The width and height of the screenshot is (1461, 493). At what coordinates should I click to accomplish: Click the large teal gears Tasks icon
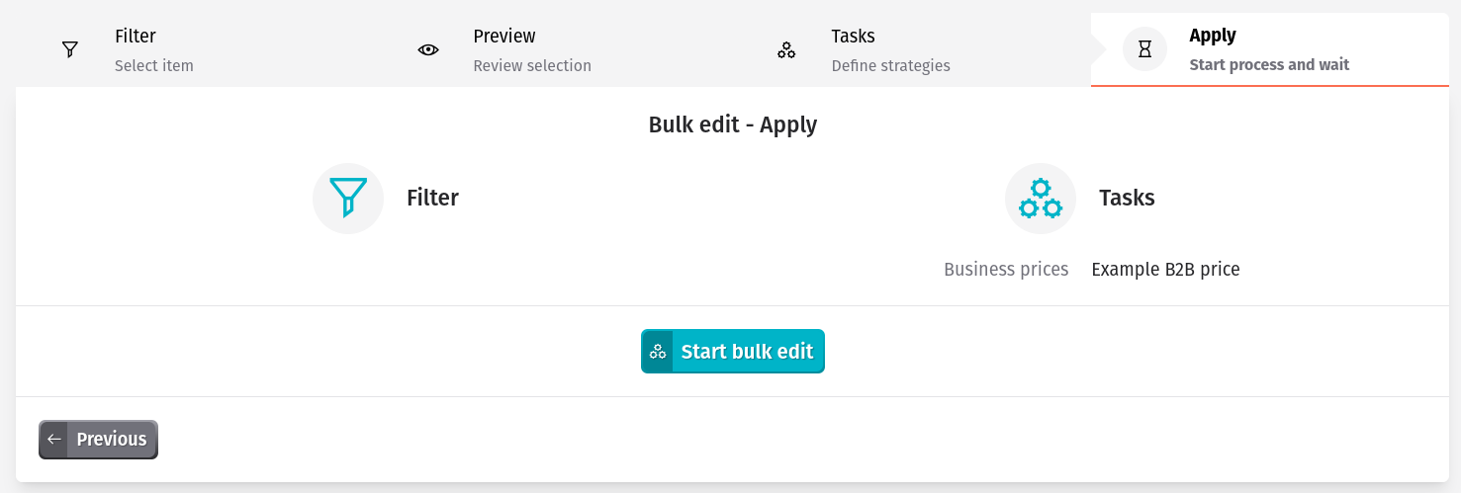tap(1041, 199)
